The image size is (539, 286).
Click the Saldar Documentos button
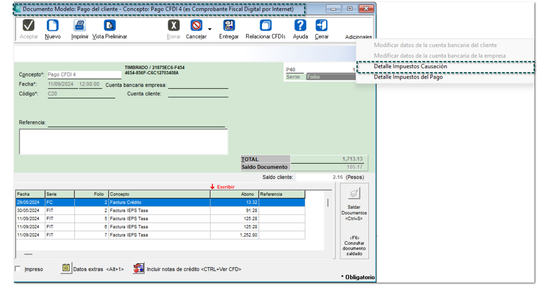354,204
